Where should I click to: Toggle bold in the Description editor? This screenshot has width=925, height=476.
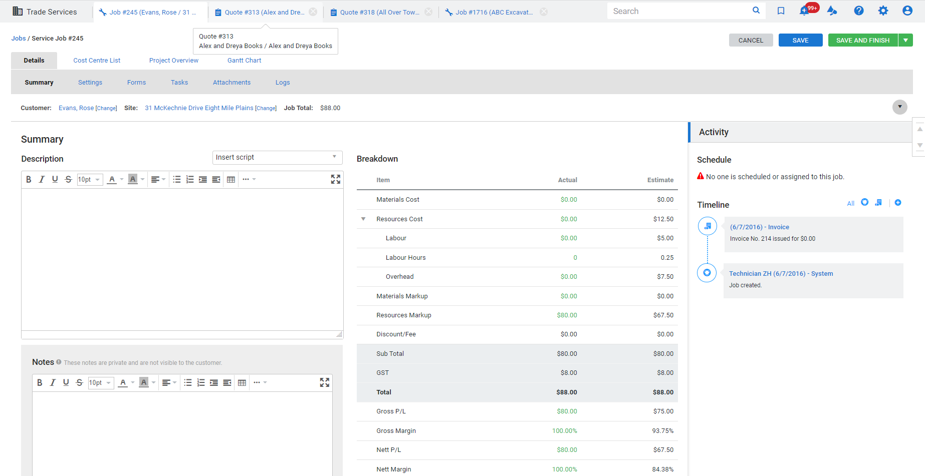tap(29, 179)
